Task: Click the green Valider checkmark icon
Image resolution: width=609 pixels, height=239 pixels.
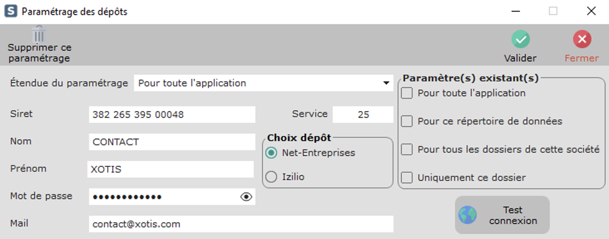Action: [x=520, y=40]
